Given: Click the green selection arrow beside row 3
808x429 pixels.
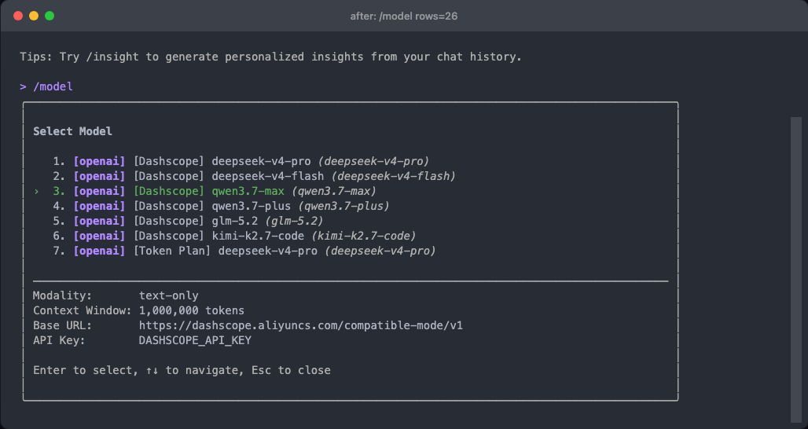Looking at the screenshot, I should [x=37, y=192].
